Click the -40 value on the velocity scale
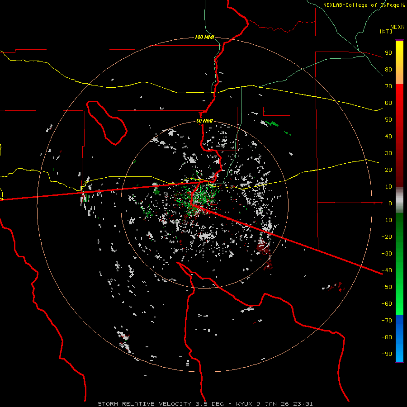407x407 pixels. click(x=387, y=270)
